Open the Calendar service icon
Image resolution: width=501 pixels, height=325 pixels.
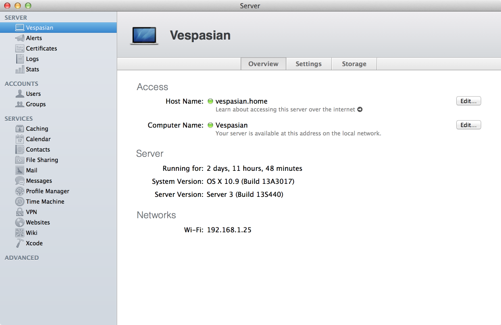tap(19, 139)
